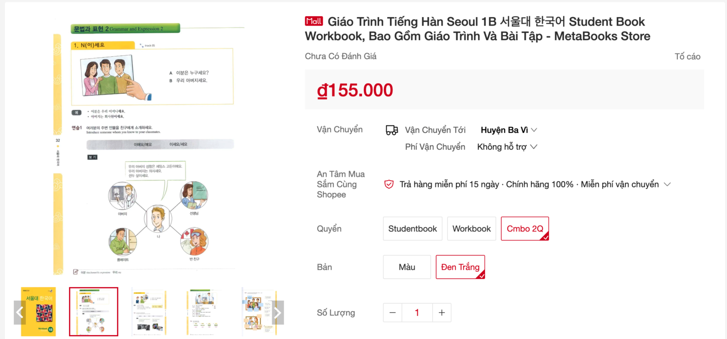Confirm the Cmbo 2Q selected option
The height and width of the screenshot is (339, 727).
(x=524, y=228)
